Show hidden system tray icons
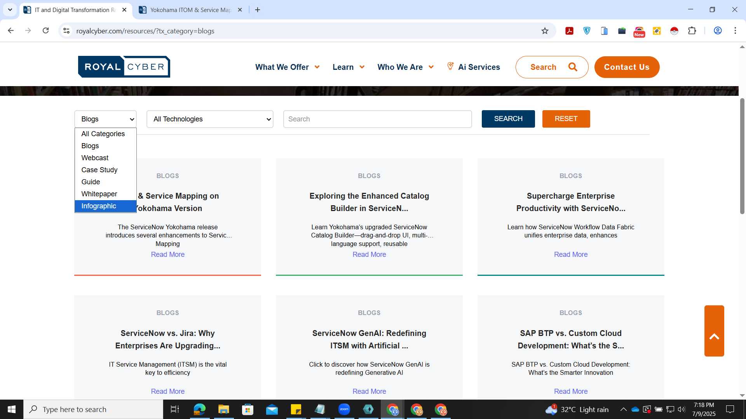The width and height of the screenshot is (746, 419). pos(623,409)
